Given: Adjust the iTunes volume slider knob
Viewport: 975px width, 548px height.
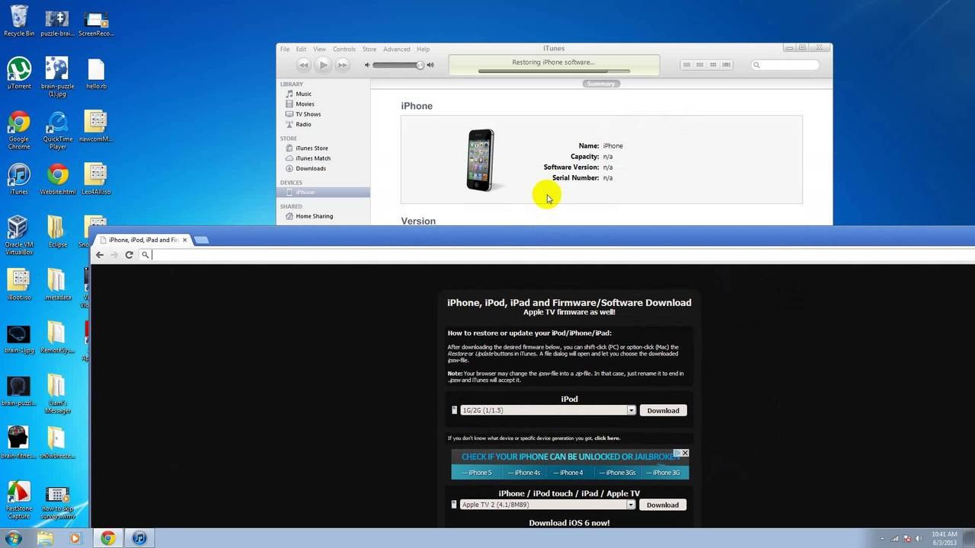Looking at the screenshot, I should pyautogui.click(x=420, y=65).
